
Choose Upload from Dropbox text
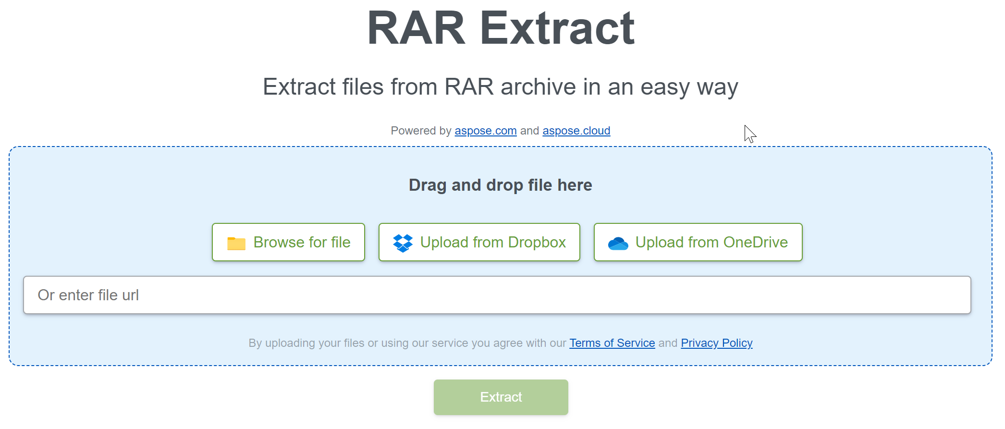[x=493, y=243]
